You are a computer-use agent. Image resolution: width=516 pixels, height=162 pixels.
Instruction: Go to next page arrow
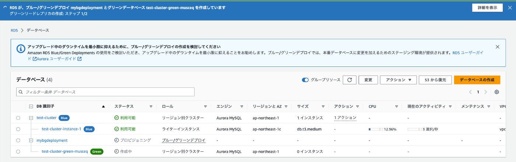[x=486, y=92]
